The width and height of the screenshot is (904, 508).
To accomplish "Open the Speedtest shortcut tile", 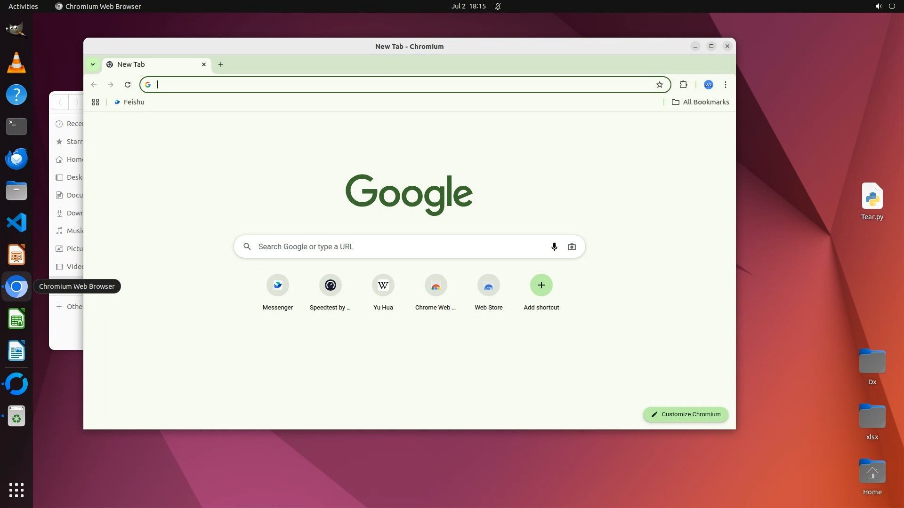I will (330, 285).
